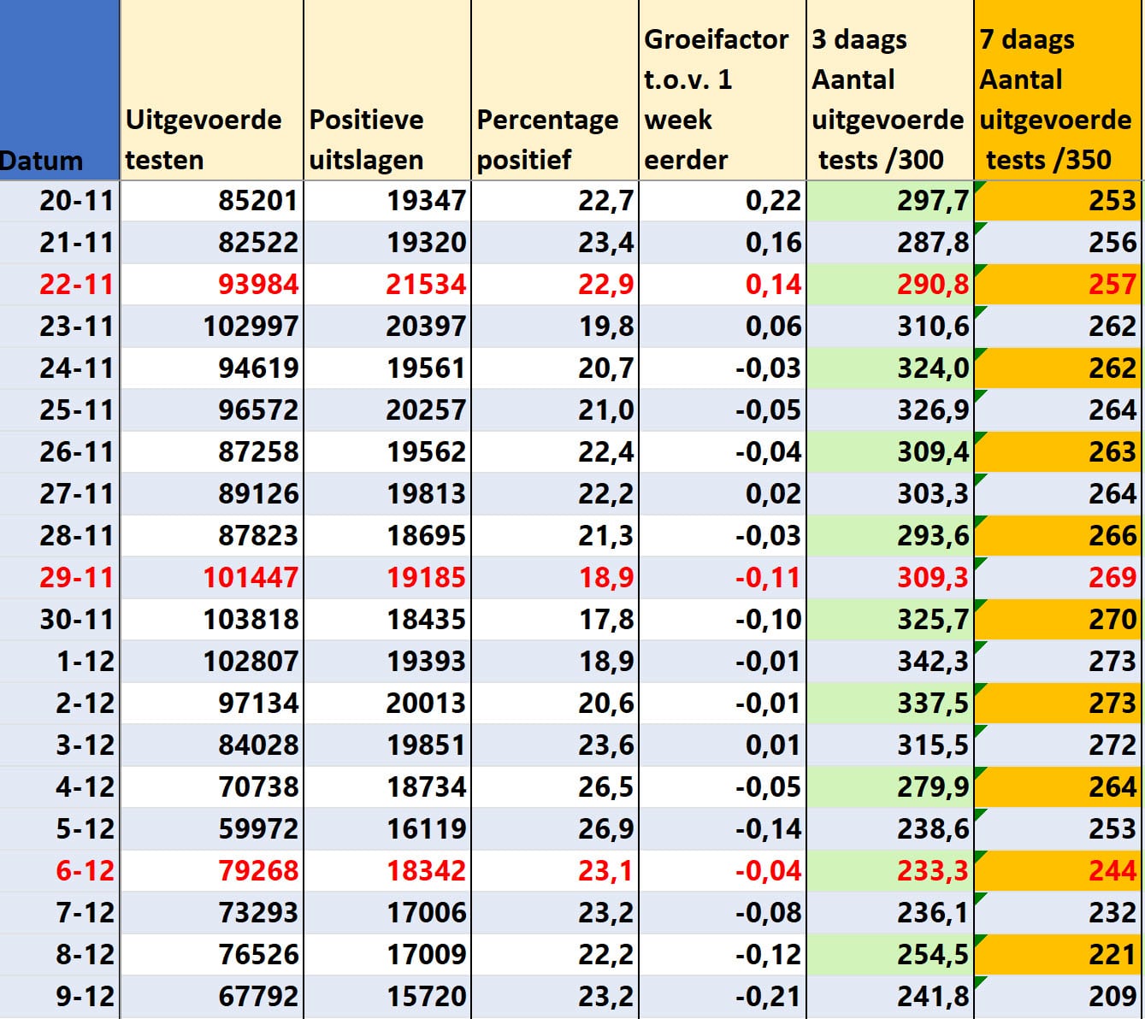The image size is (1145, 1019).
Task: Select the cell 15720 in the last row
Action: [x=387, y=997]
